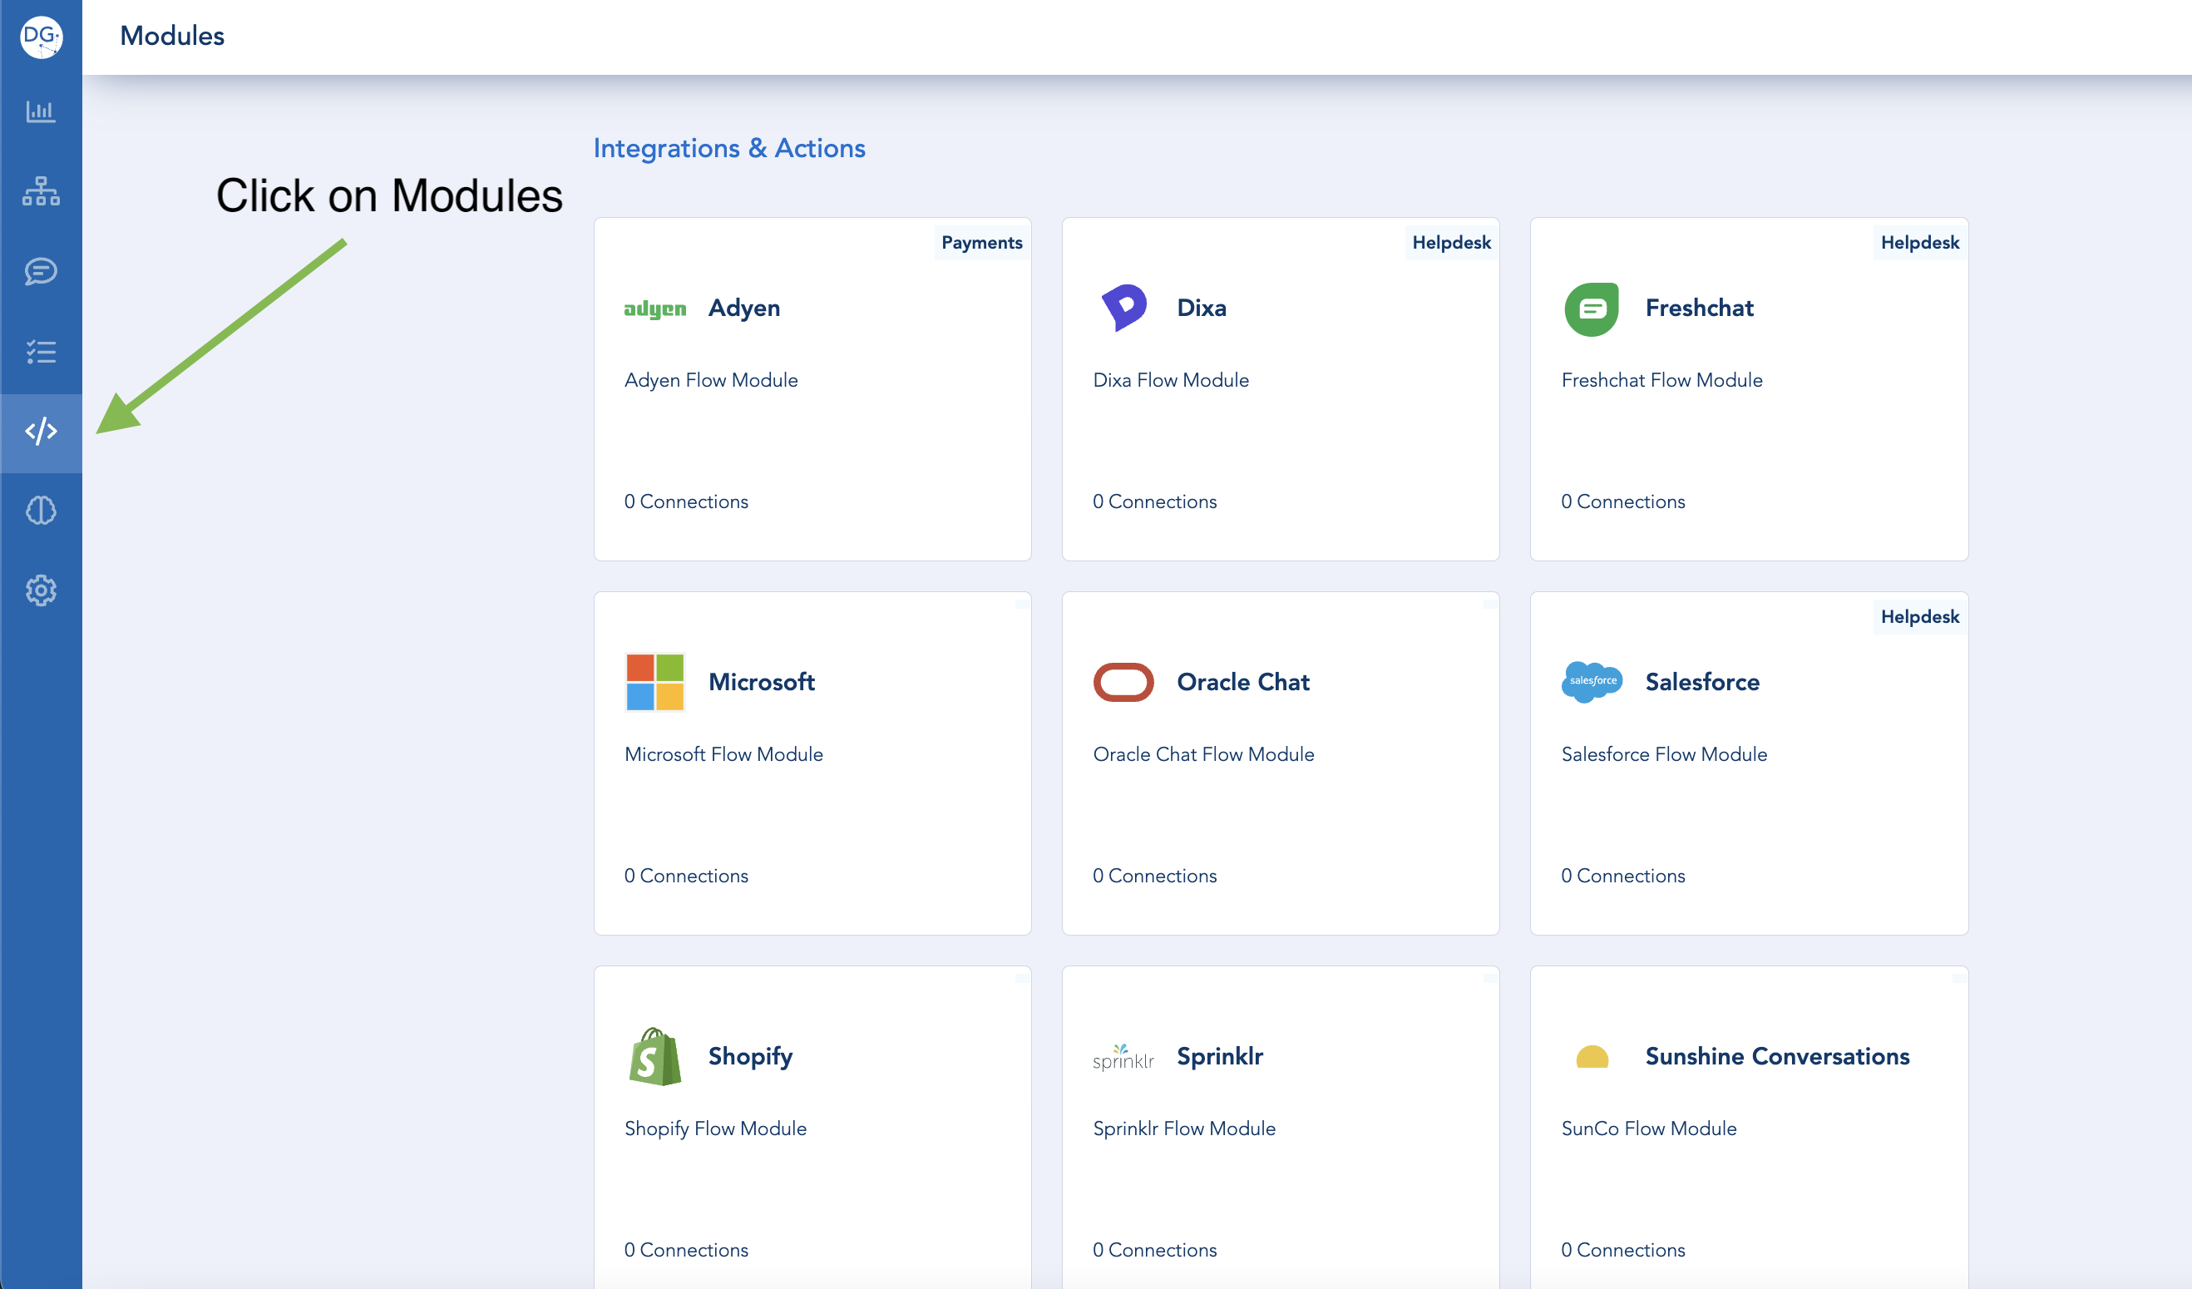Screen dimensions: 2192x1289
Task: Open the Sunshine Conversations module title
Action: click(x=1777, y=1056)
